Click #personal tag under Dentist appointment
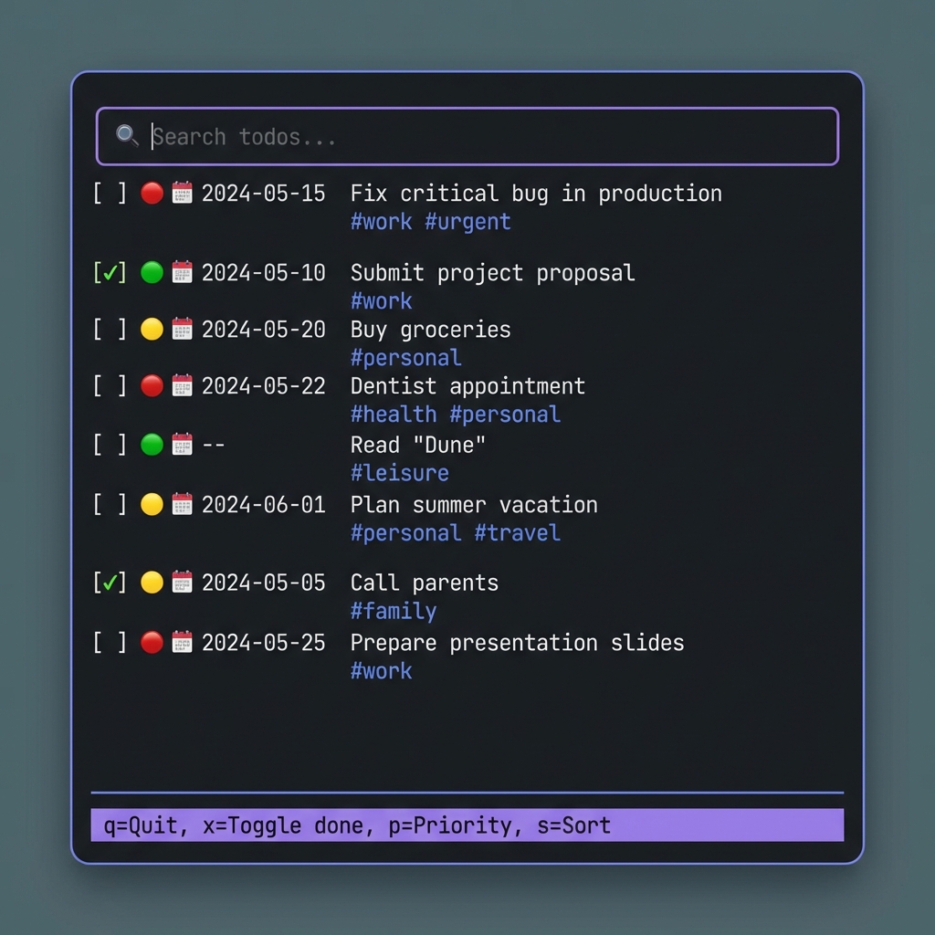Image resolution: width=935 pixels, height=935 pixels. point(505,415)
